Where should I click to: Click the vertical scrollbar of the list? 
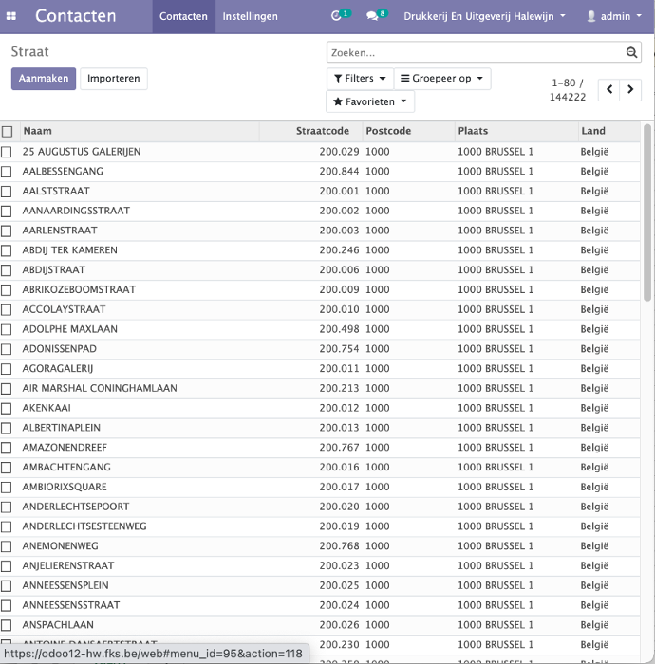click(647, 212)
